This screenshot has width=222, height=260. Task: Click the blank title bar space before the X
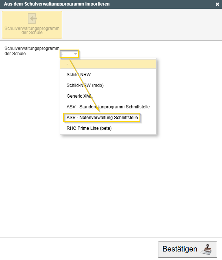166,4
